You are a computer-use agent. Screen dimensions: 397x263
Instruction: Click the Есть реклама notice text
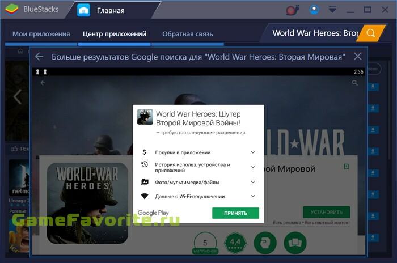(287, 223)
